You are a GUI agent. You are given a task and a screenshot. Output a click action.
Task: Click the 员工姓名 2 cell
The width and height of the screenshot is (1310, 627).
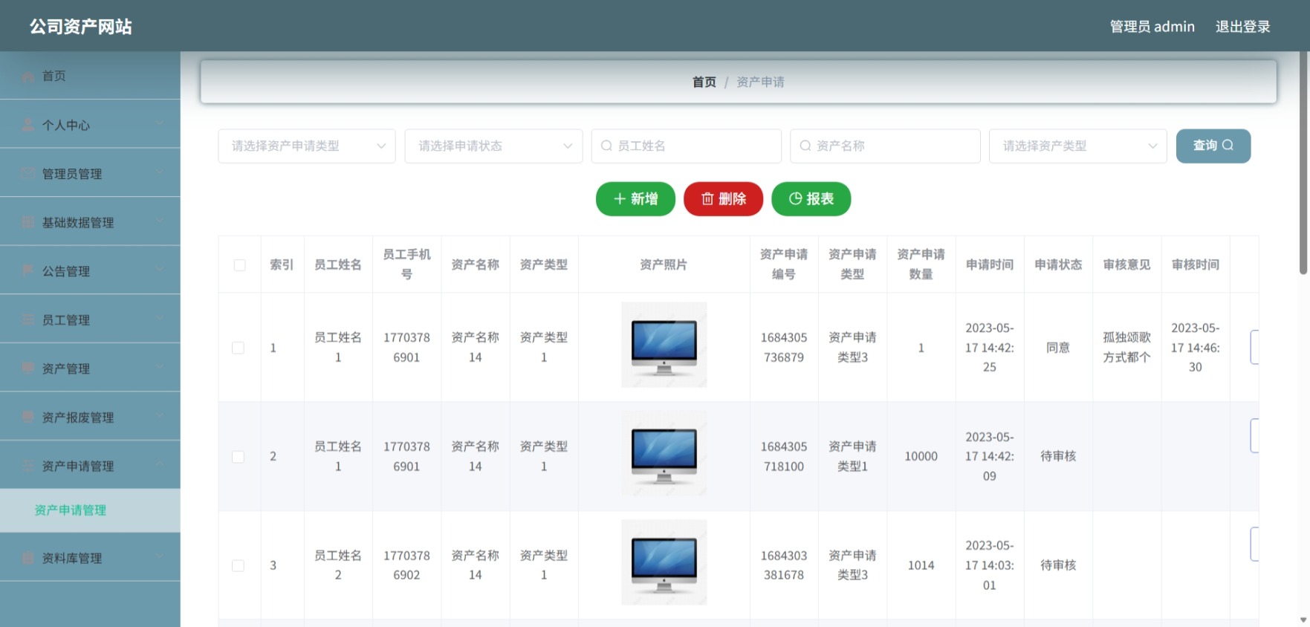(x=338, y=565)
